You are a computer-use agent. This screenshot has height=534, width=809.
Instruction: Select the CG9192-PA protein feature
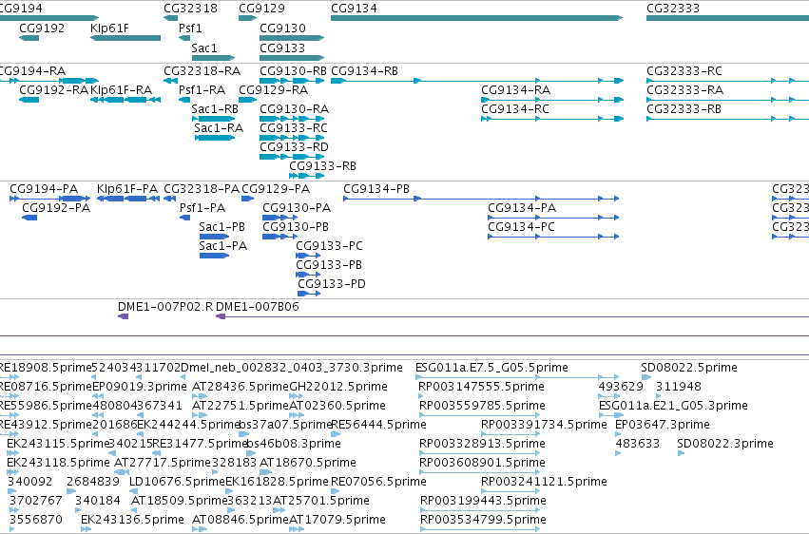tap(29, 218)
